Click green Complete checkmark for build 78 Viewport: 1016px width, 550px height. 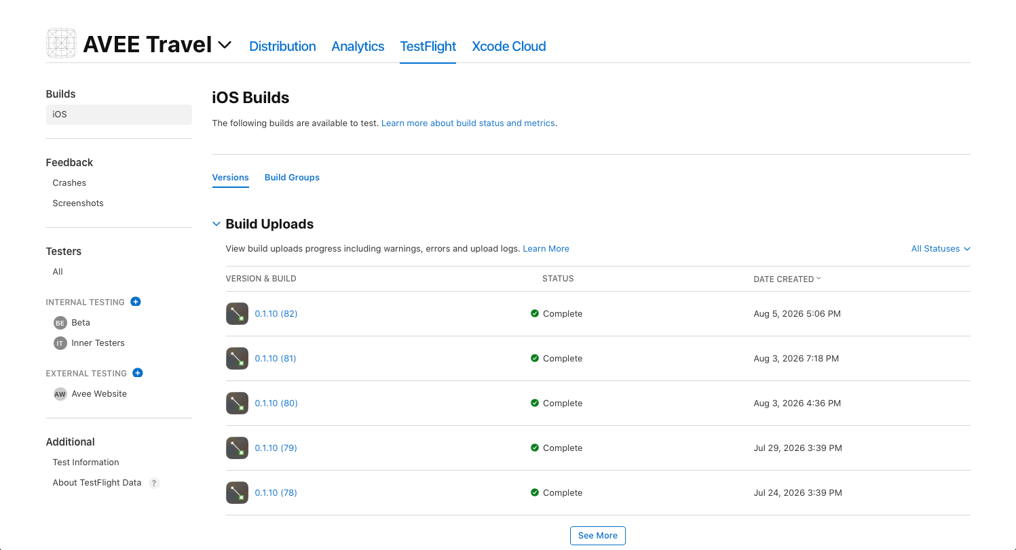coord(535,492)
